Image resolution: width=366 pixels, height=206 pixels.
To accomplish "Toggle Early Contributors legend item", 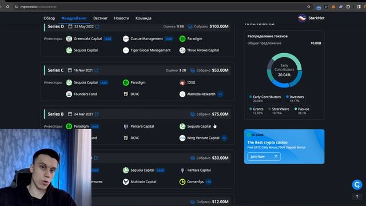I will click(x=265, y=98).
